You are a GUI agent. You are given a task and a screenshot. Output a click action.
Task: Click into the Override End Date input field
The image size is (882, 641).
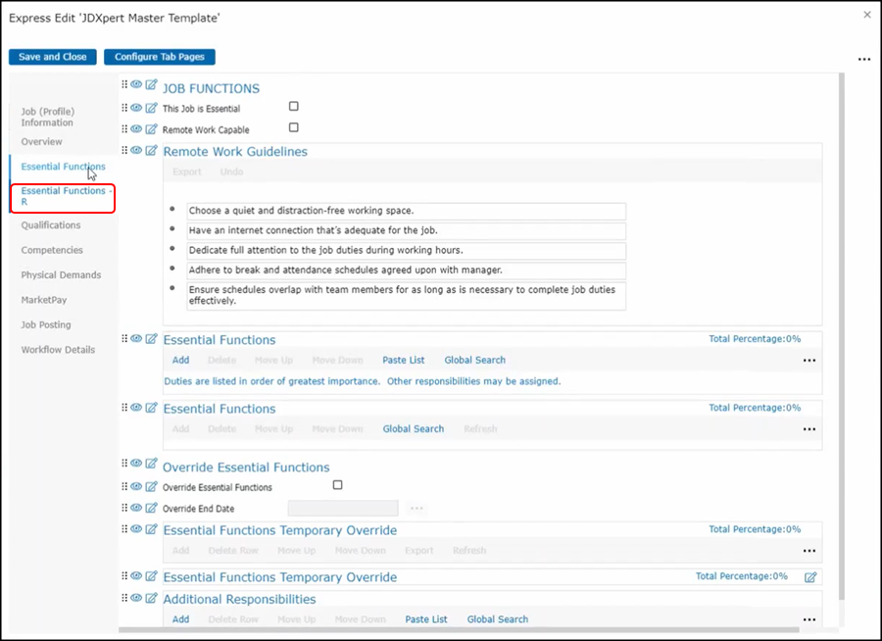point(343,509)
